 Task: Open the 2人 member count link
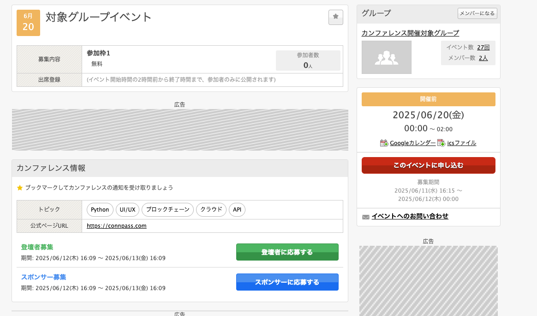pyautogui.click(x=483, y=58)
